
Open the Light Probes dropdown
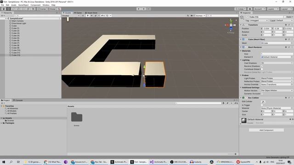click(277, 78)
